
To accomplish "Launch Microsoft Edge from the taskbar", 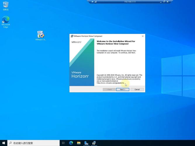I will click(x=71, y=143).
